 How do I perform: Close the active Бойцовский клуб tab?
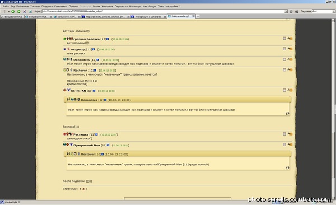click(193, 16)
